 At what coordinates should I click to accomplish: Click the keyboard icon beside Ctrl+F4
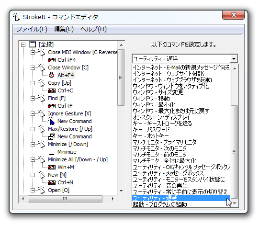pos(52,60)
